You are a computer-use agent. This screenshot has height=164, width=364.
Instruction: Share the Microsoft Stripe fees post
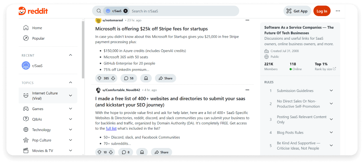[x=166, y=78]
